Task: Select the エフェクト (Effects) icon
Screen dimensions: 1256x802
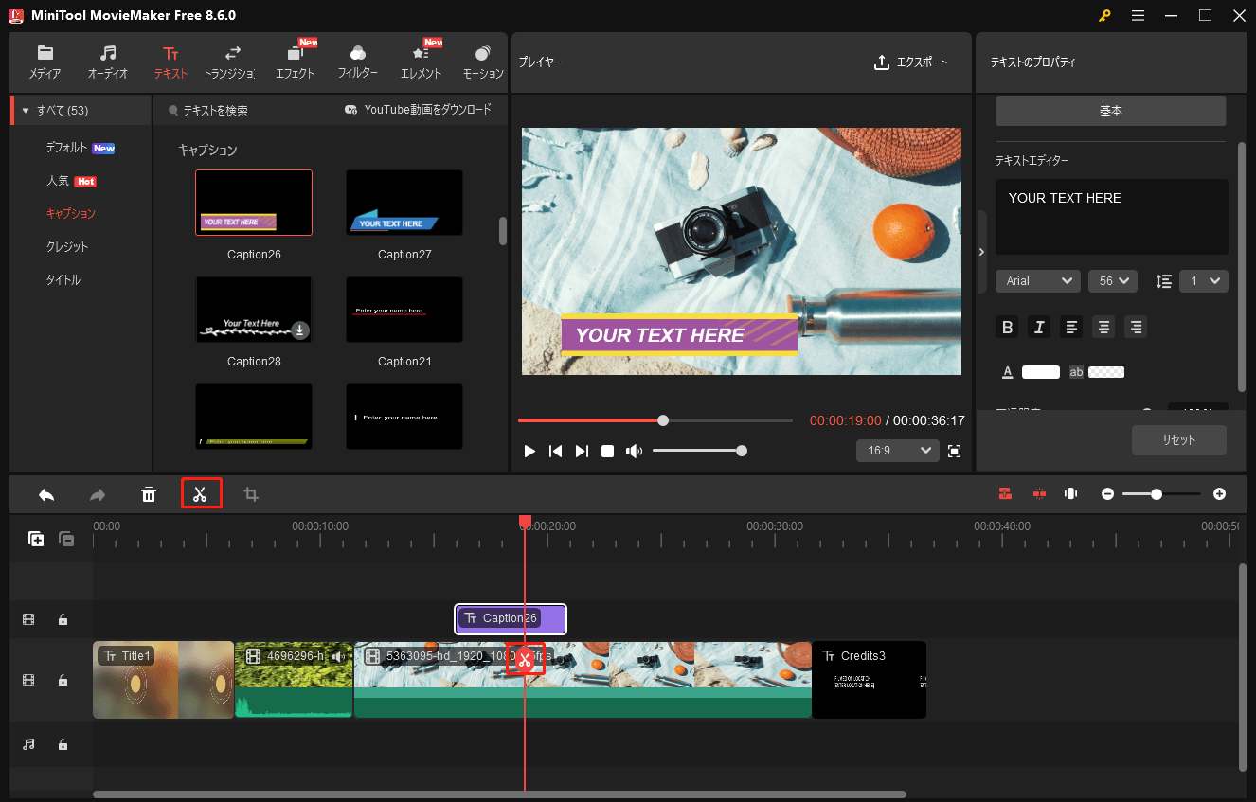Action: pyautogui.click(x=295, y=62)
